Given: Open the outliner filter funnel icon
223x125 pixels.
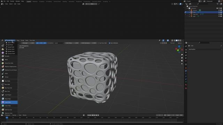Looking at the screenshot, I should click(x=217, y=4).
